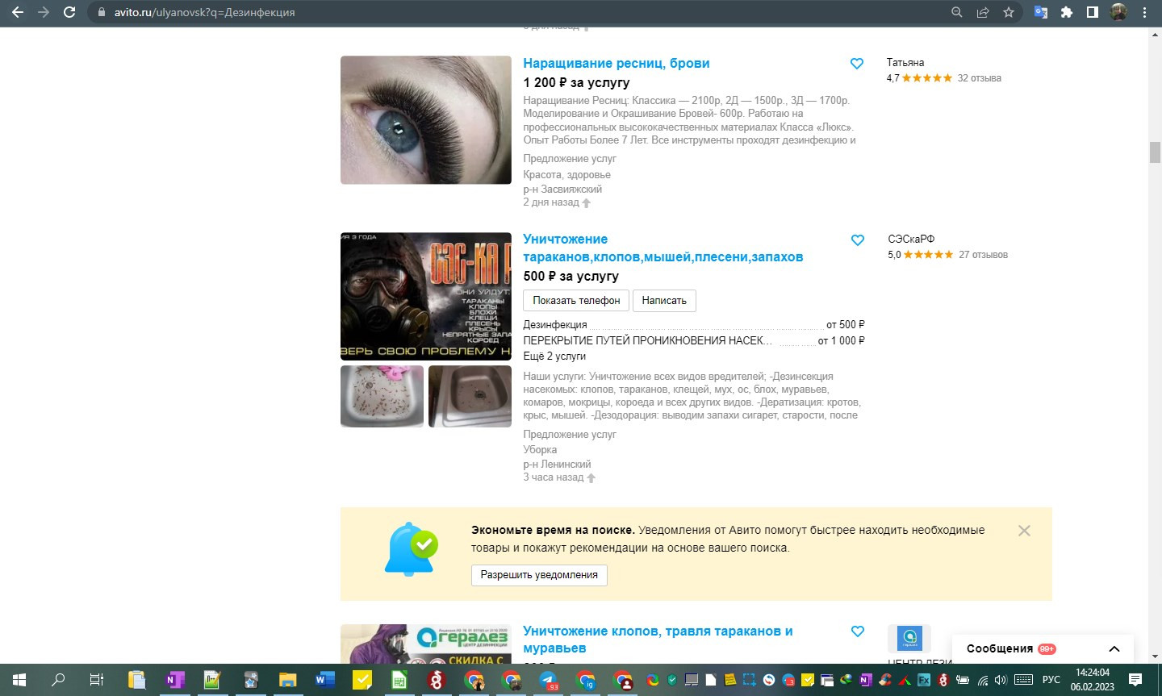Open the eyelash extension photo thumbnail
The width and height of the screenshot is (1162, 696).
click(426, 119)
